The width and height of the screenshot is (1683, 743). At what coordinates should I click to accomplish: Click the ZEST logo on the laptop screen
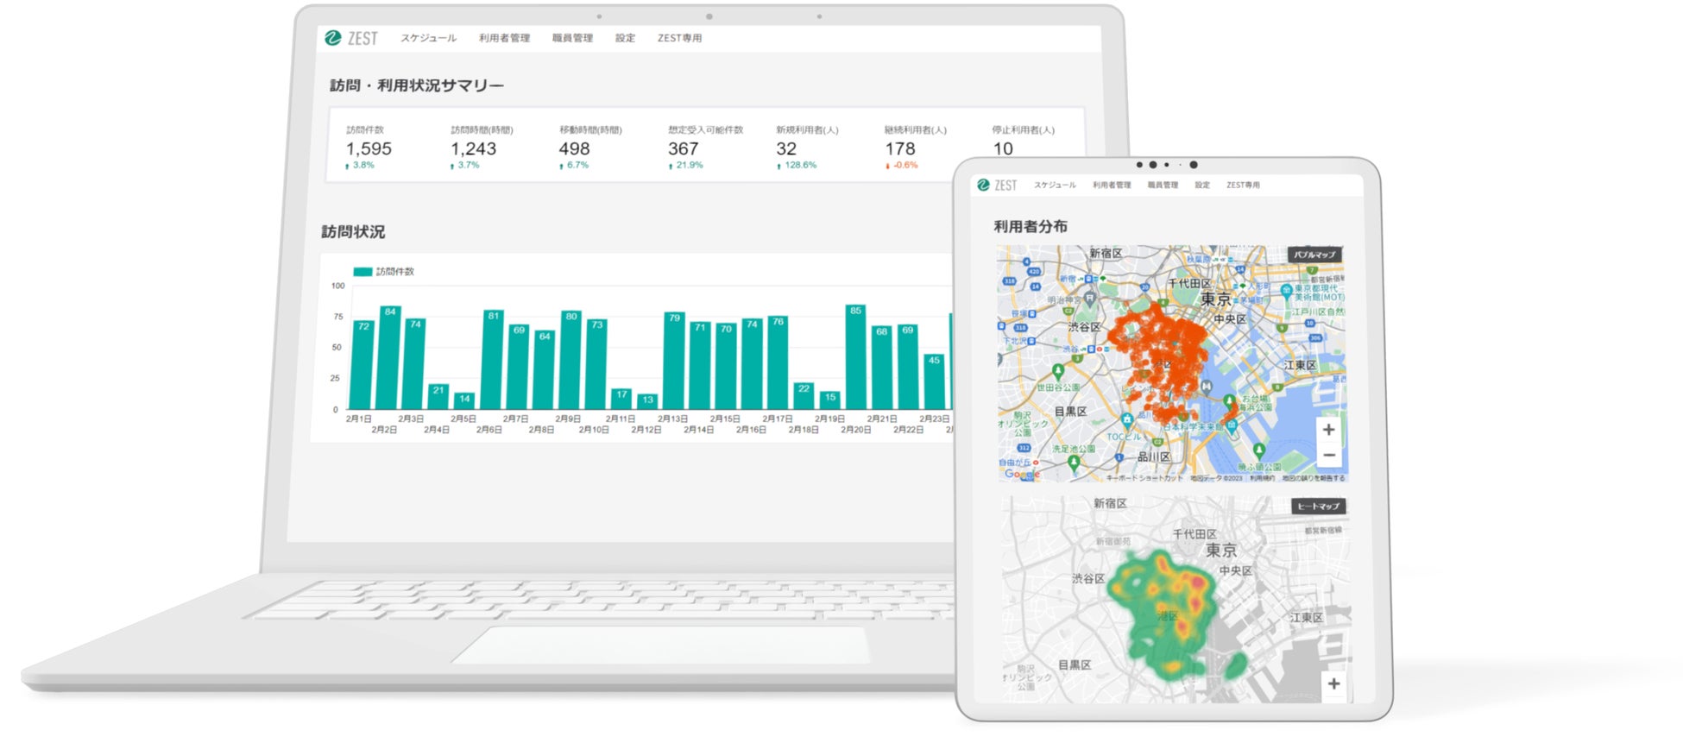coord(351,38)
